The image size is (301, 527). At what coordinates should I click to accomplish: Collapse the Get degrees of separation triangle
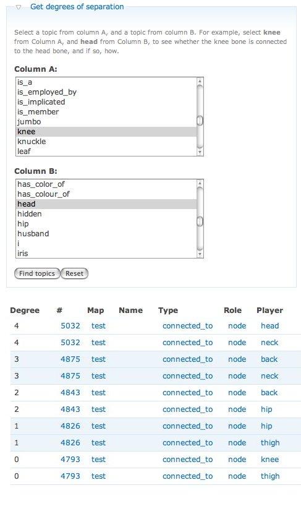19,7
